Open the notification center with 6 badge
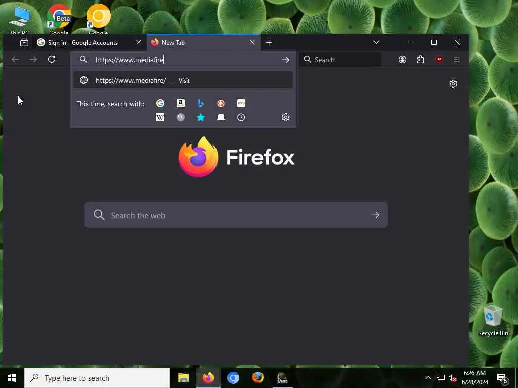The image size is (518, 388). coord(502,379)
